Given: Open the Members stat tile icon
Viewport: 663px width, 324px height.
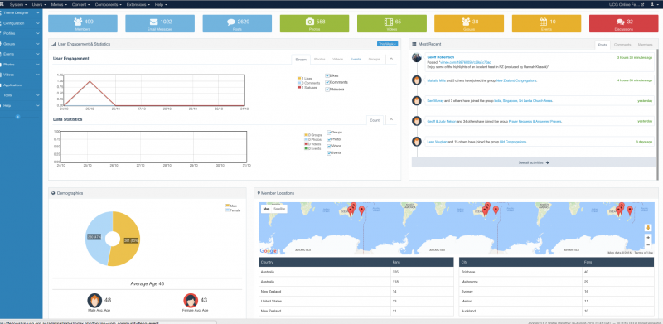Looking at the screenshot, I should [78, 22].
